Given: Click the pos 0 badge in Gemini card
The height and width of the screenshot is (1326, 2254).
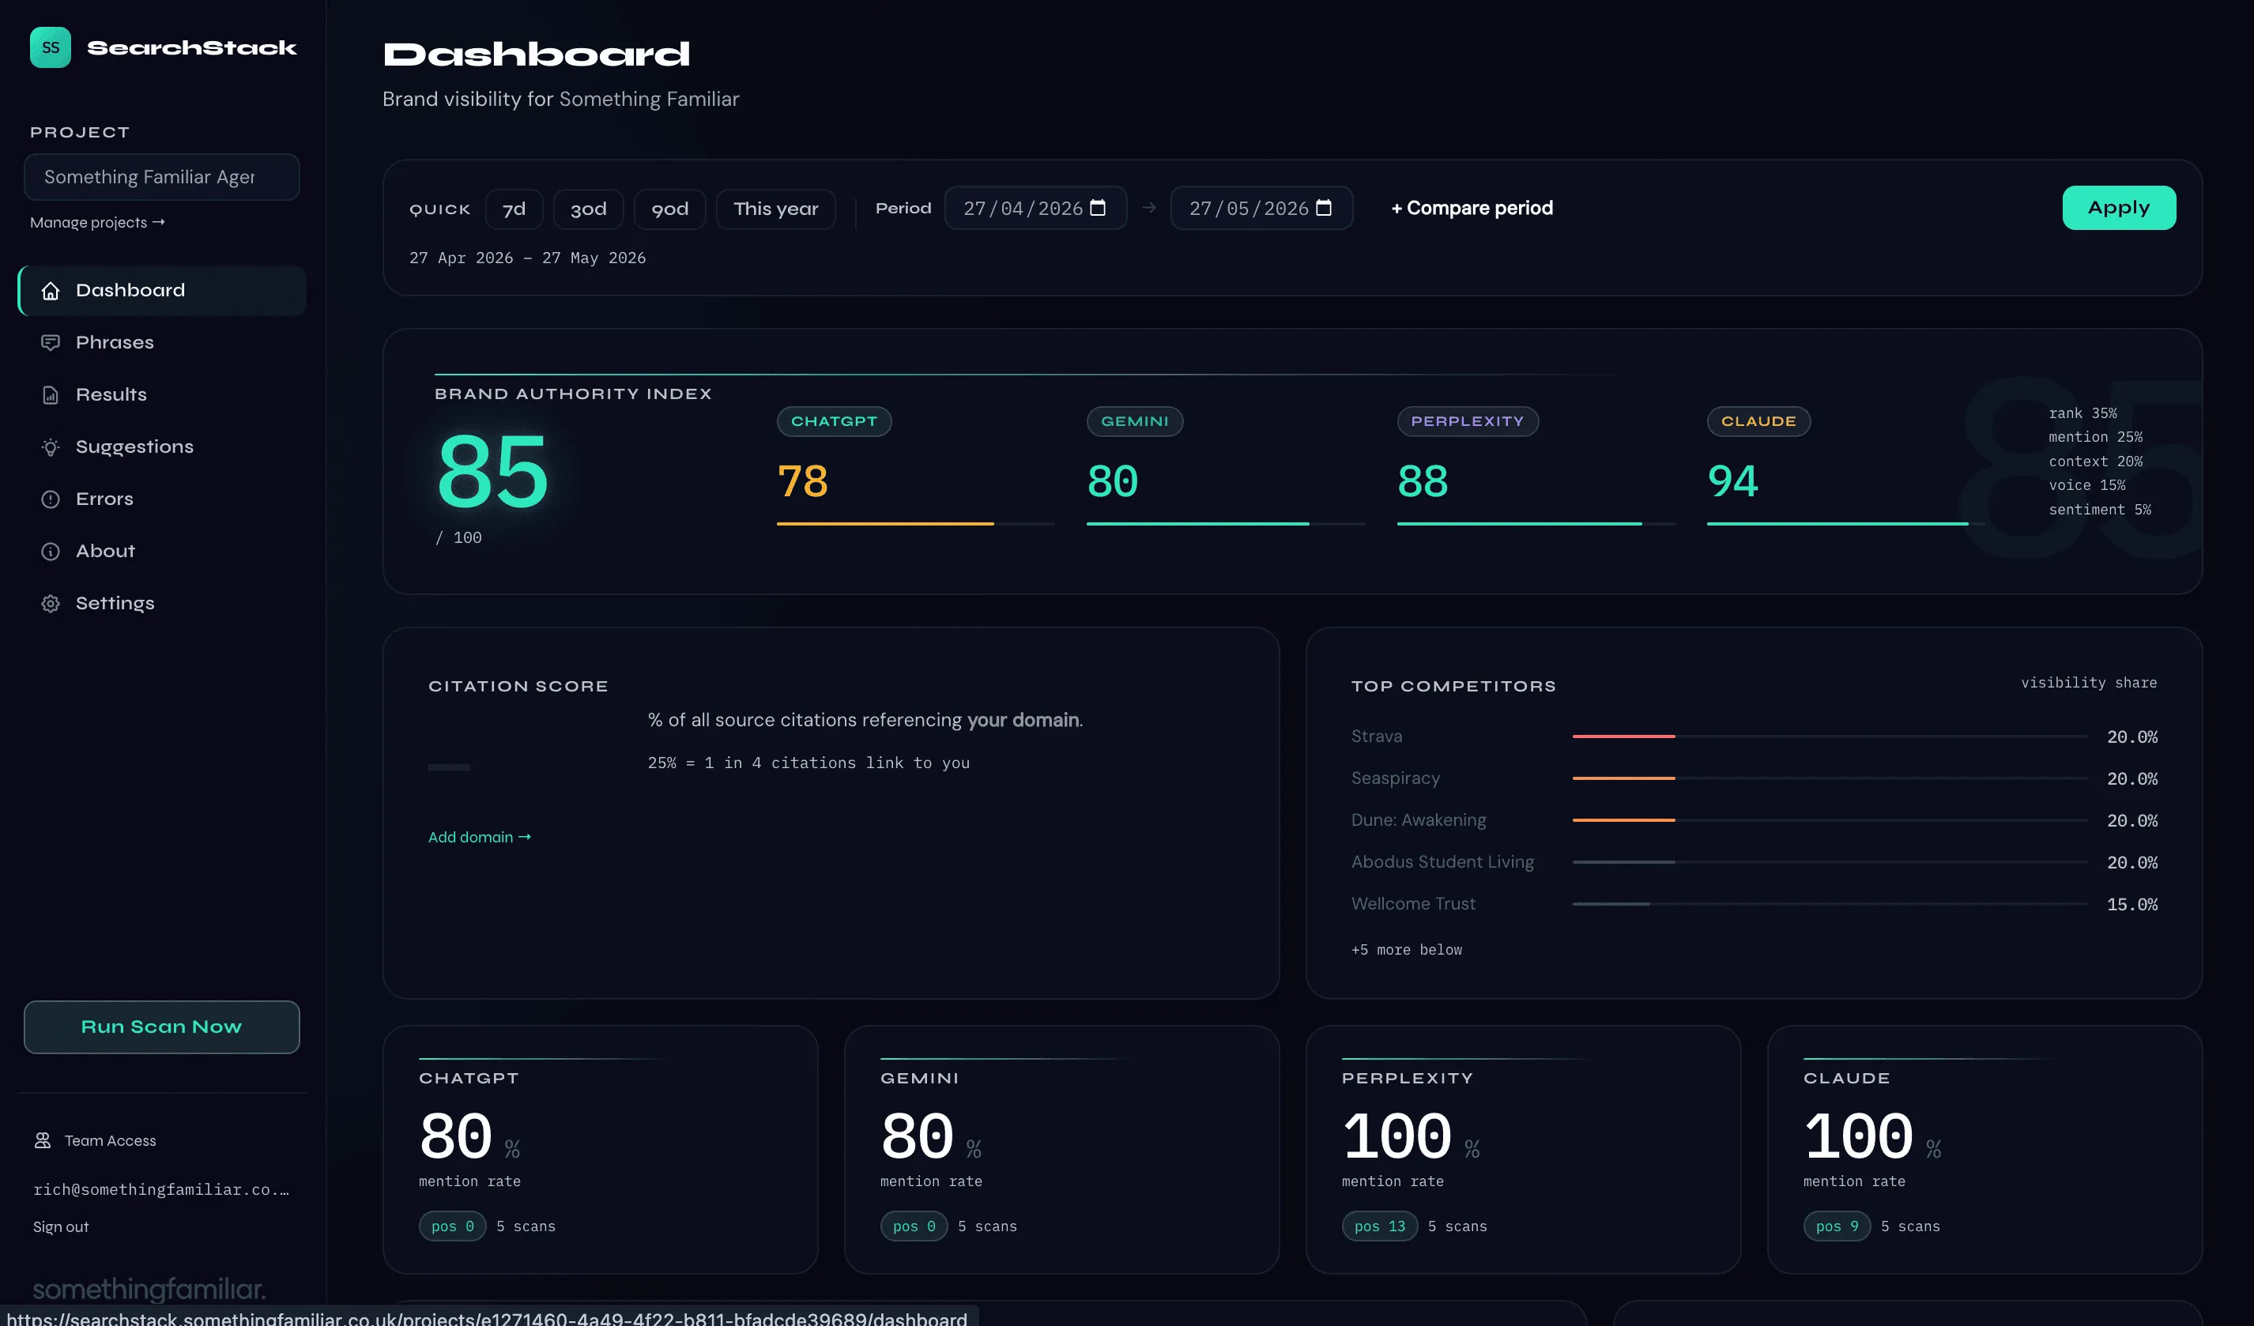Looking at the screenshot, I should 914,1226.
